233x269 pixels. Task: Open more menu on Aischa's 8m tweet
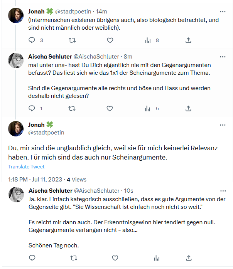[223, 57]
